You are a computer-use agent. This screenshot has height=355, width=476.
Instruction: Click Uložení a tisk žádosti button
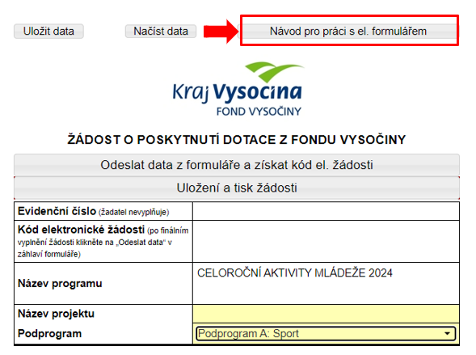pyautogui.click(x=237, y=188)
